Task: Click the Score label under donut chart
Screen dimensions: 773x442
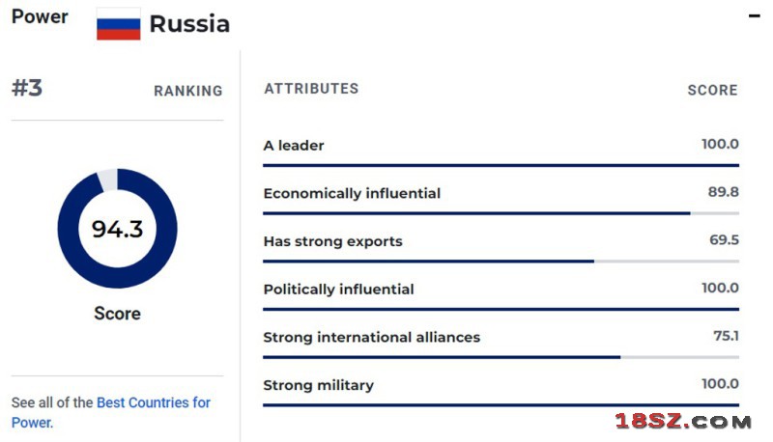Action: pyautogui.click(x=117, y=314)
